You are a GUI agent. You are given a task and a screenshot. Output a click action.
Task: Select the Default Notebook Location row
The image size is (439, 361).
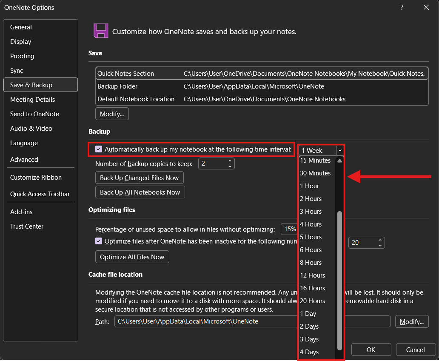point(262,99)
